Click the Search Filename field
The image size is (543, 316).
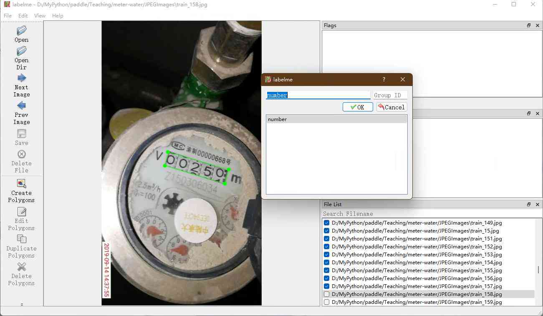tap(432, 214)
